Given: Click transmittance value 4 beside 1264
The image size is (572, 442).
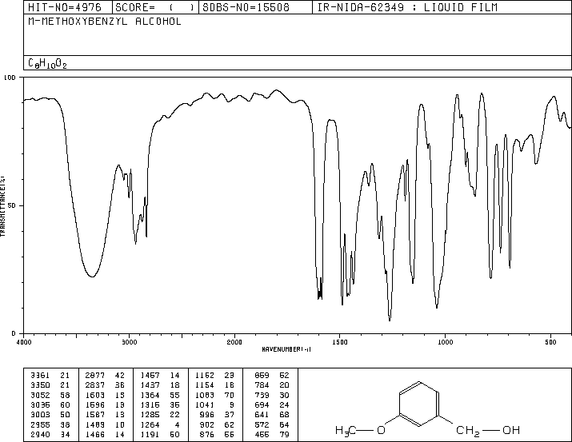Looking at the screenshot, I should coord(177,424).
